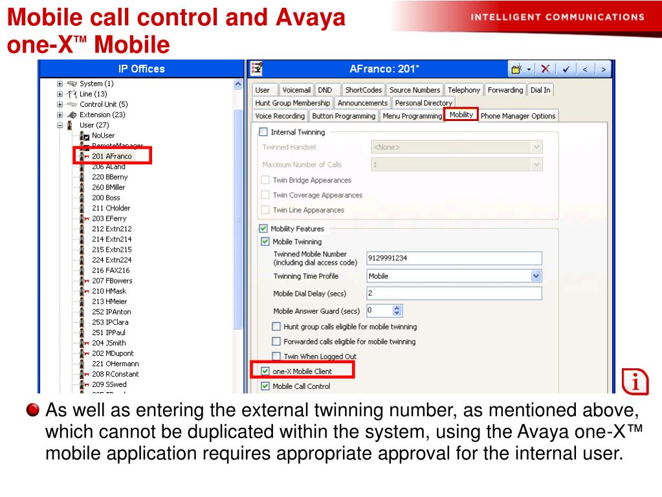
Task: Click the Twinned Mobile Number field
Action: 454,258
